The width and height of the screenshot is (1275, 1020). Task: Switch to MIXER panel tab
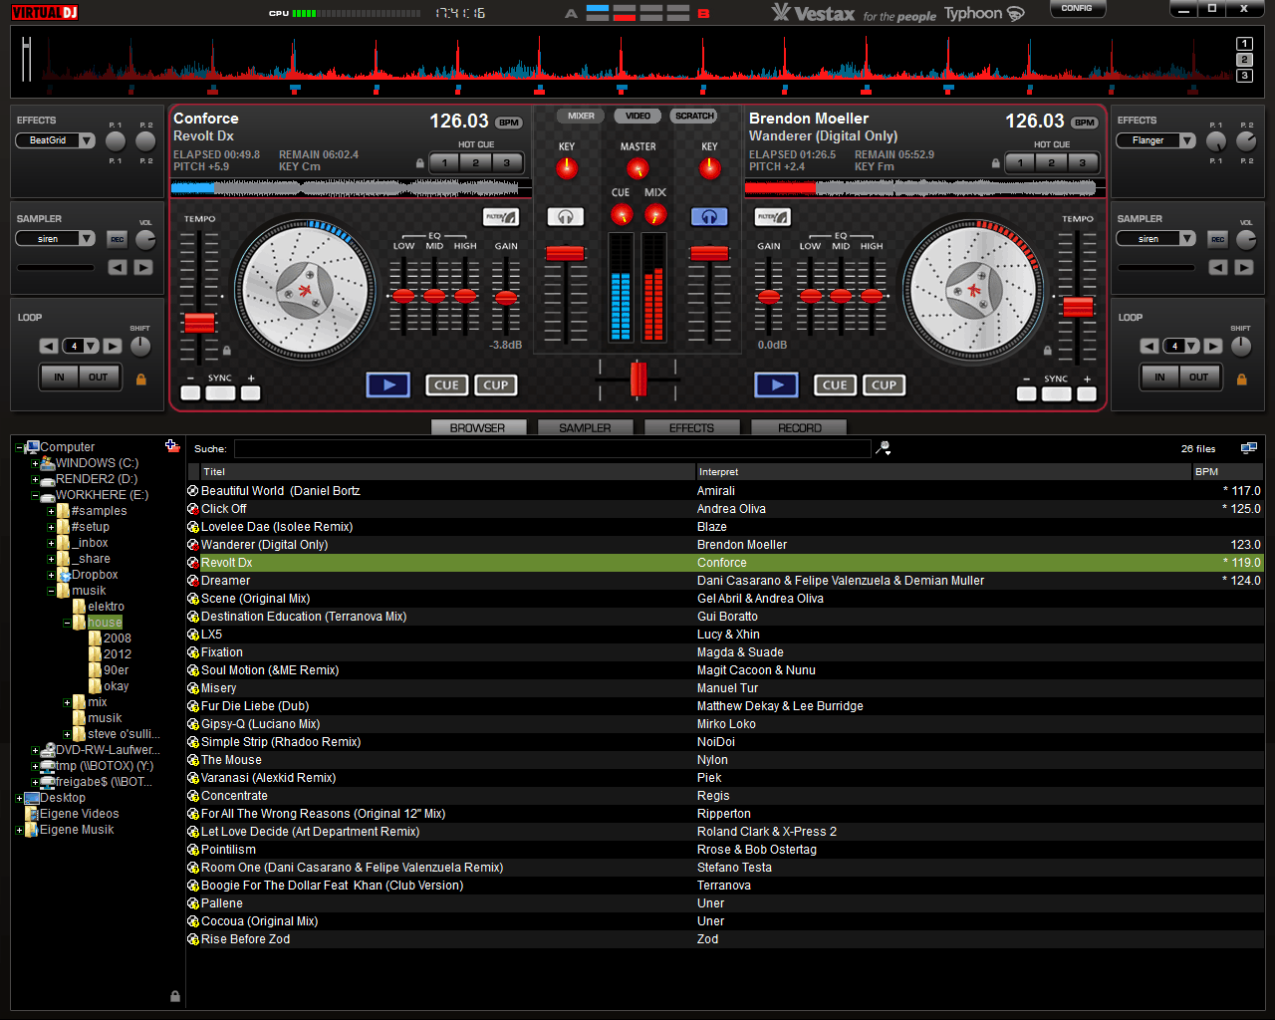coord(581,116)
